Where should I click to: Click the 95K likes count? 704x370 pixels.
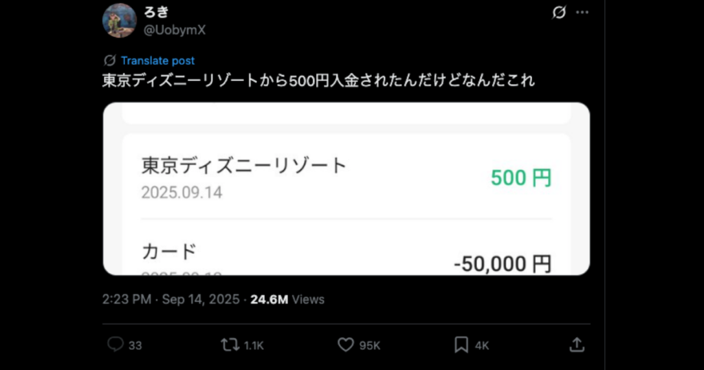(370, 345)
